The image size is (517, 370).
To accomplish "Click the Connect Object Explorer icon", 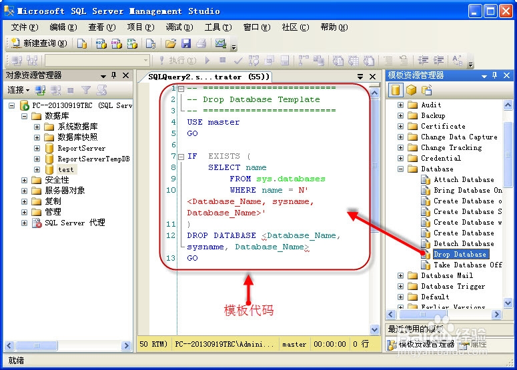I will 40,90.
